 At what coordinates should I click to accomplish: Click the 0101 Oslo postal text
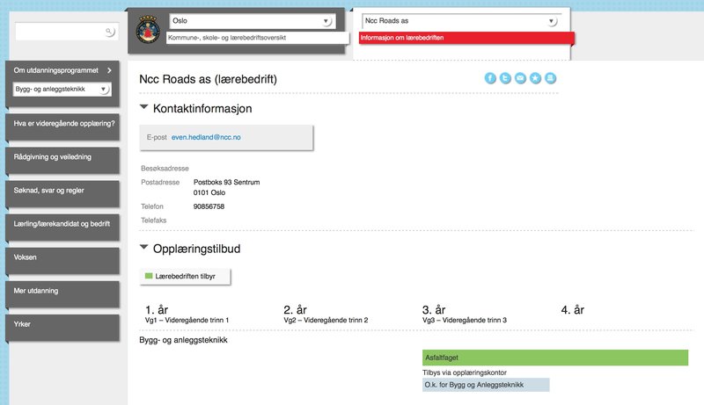click(209, 192)
